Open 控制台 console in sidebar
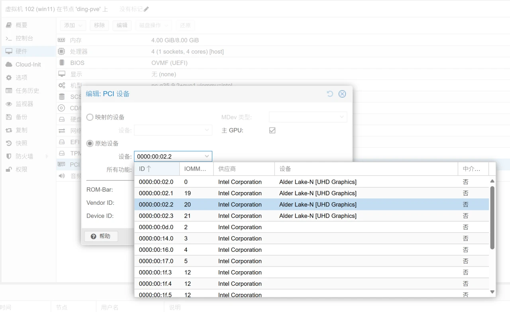This screenshot has width=510, height=312. [24, 38]
